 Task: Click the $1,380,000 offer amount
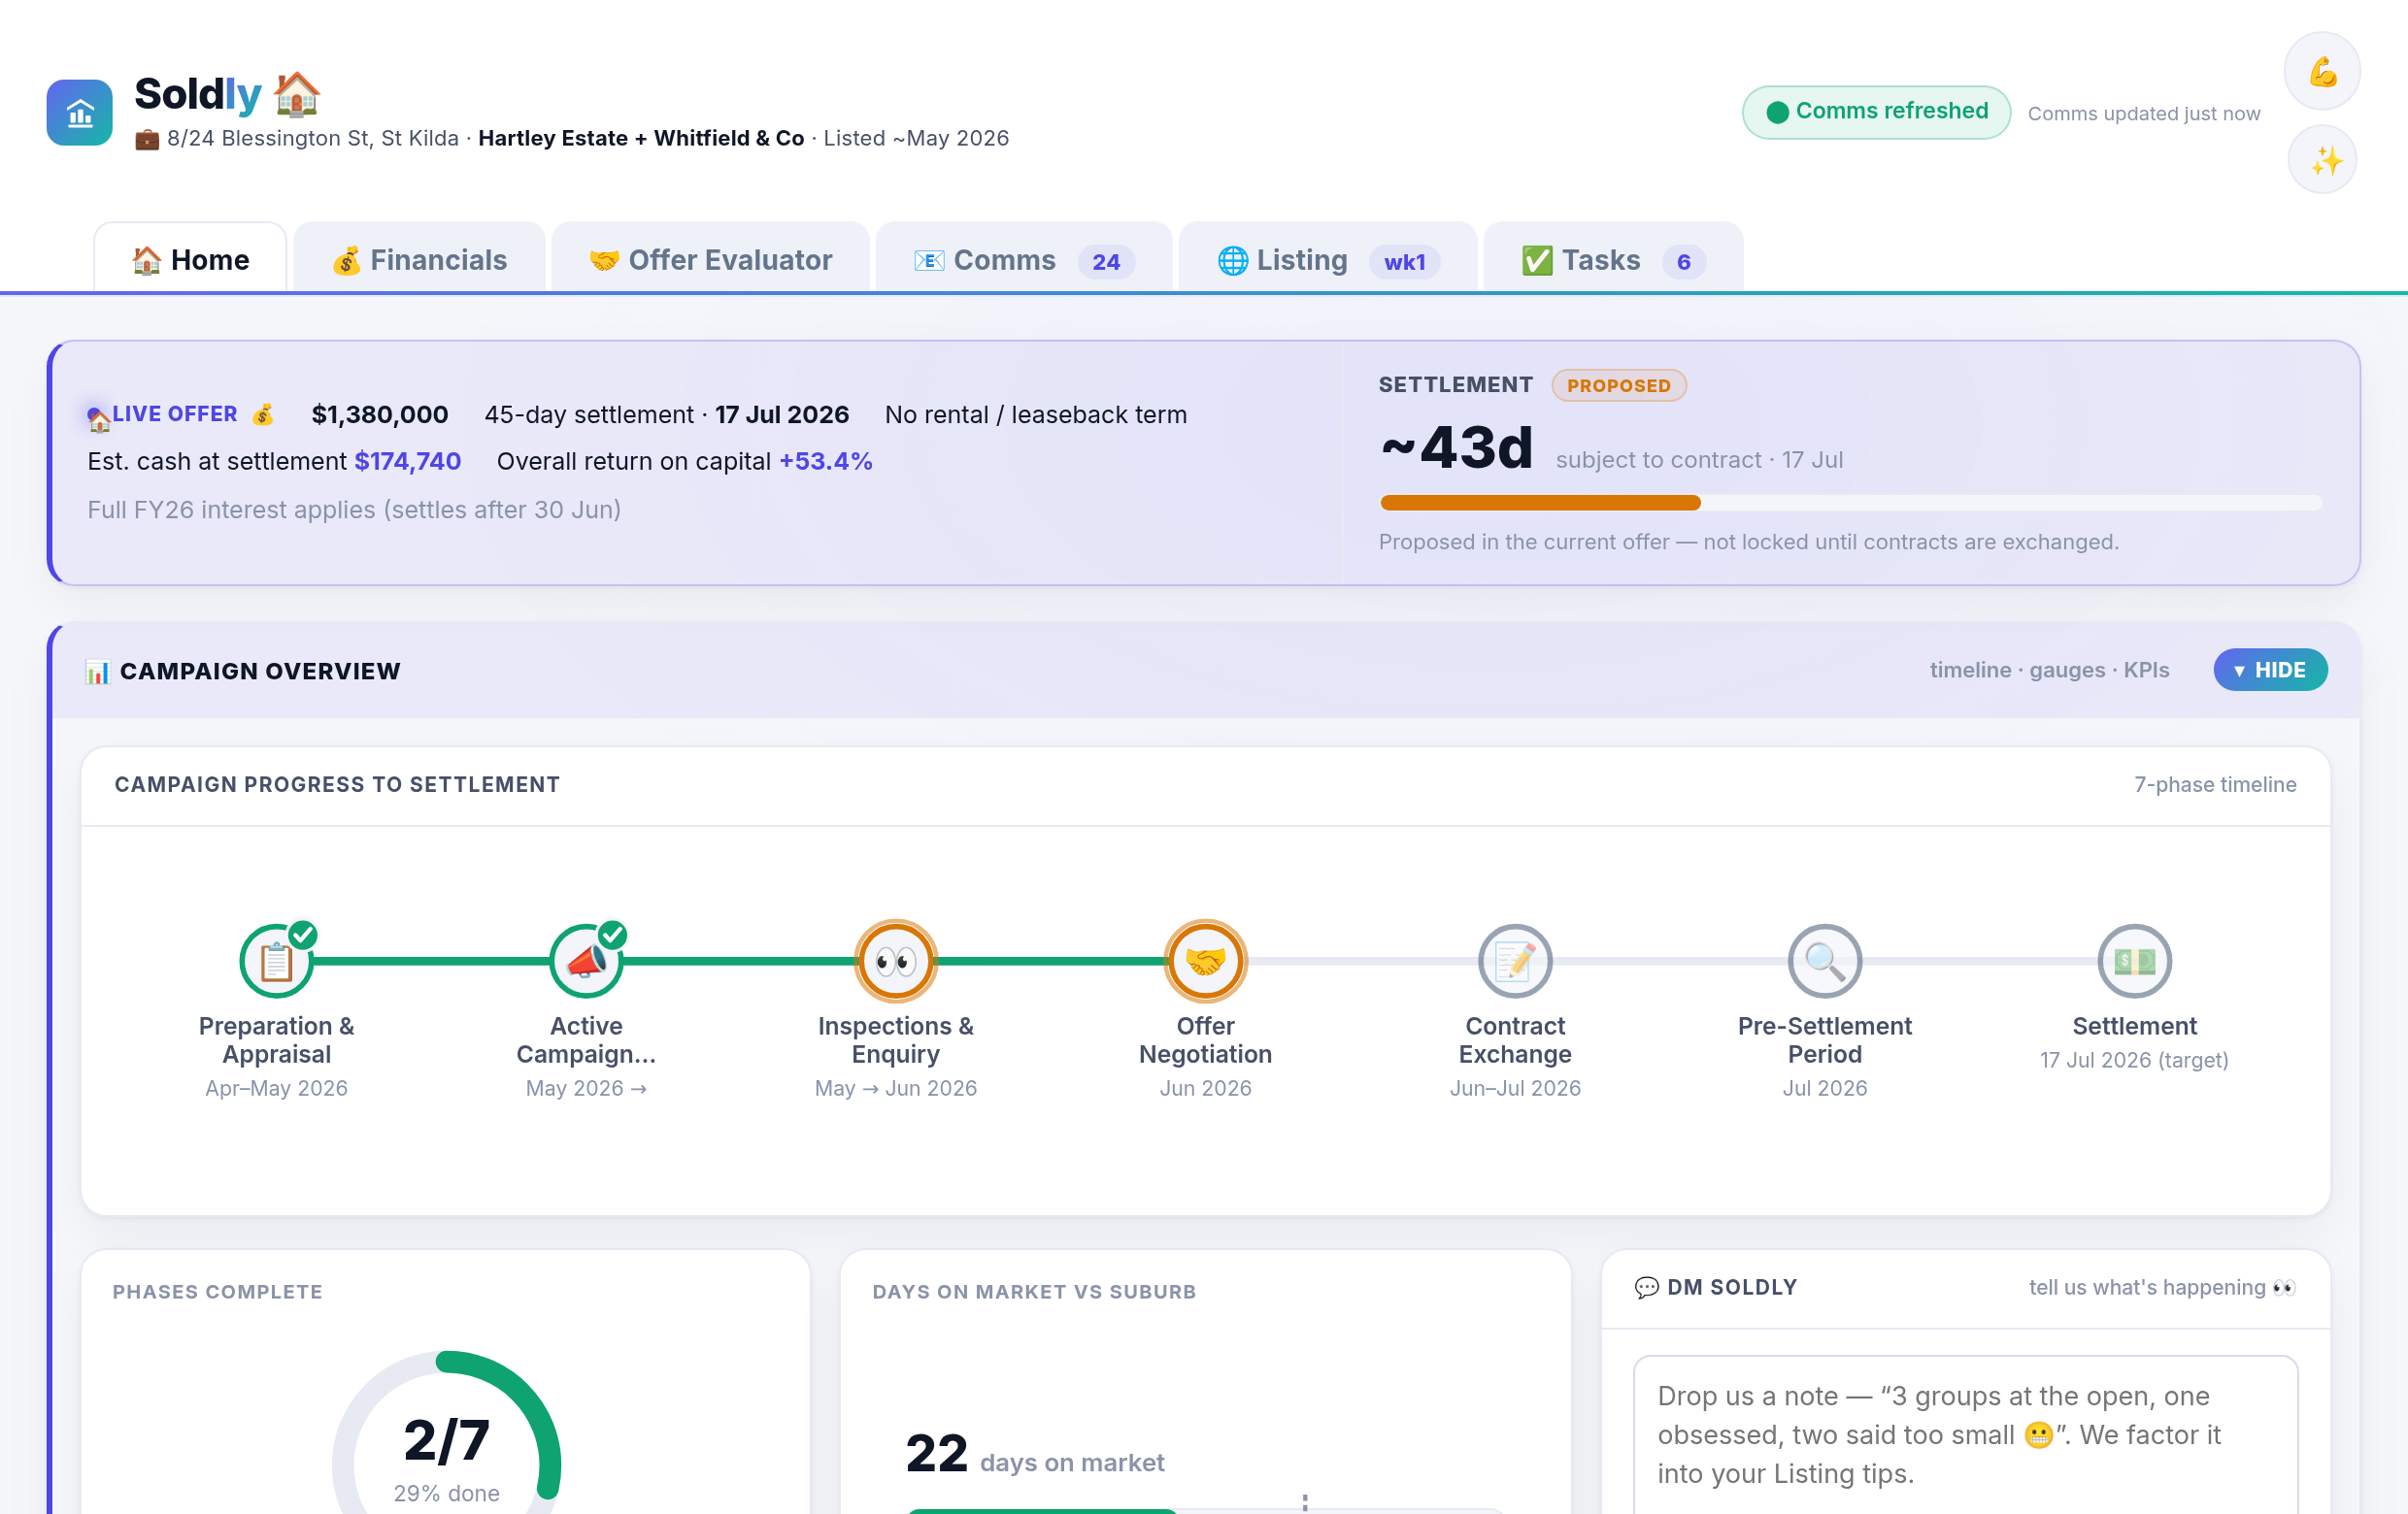click(x=379, y=414)
